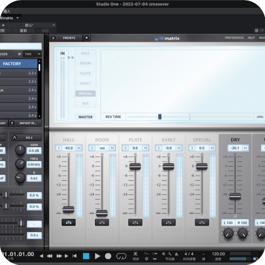
Task: Click the DRY left pan knob
Action: [x=228, y=233]
